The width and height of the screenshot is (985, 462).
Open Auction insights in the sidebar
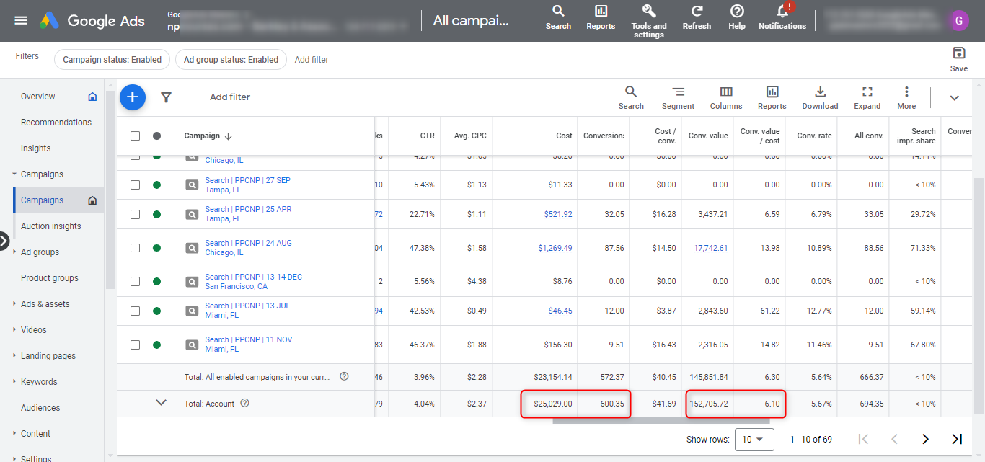tap(51, 226)
